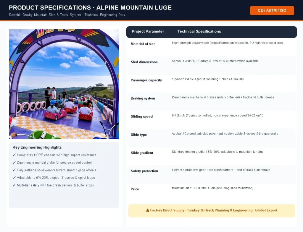Click the CE / ASTM / ISO badge
The height and width of the screenshot is (232, 303).
(272, 10)
